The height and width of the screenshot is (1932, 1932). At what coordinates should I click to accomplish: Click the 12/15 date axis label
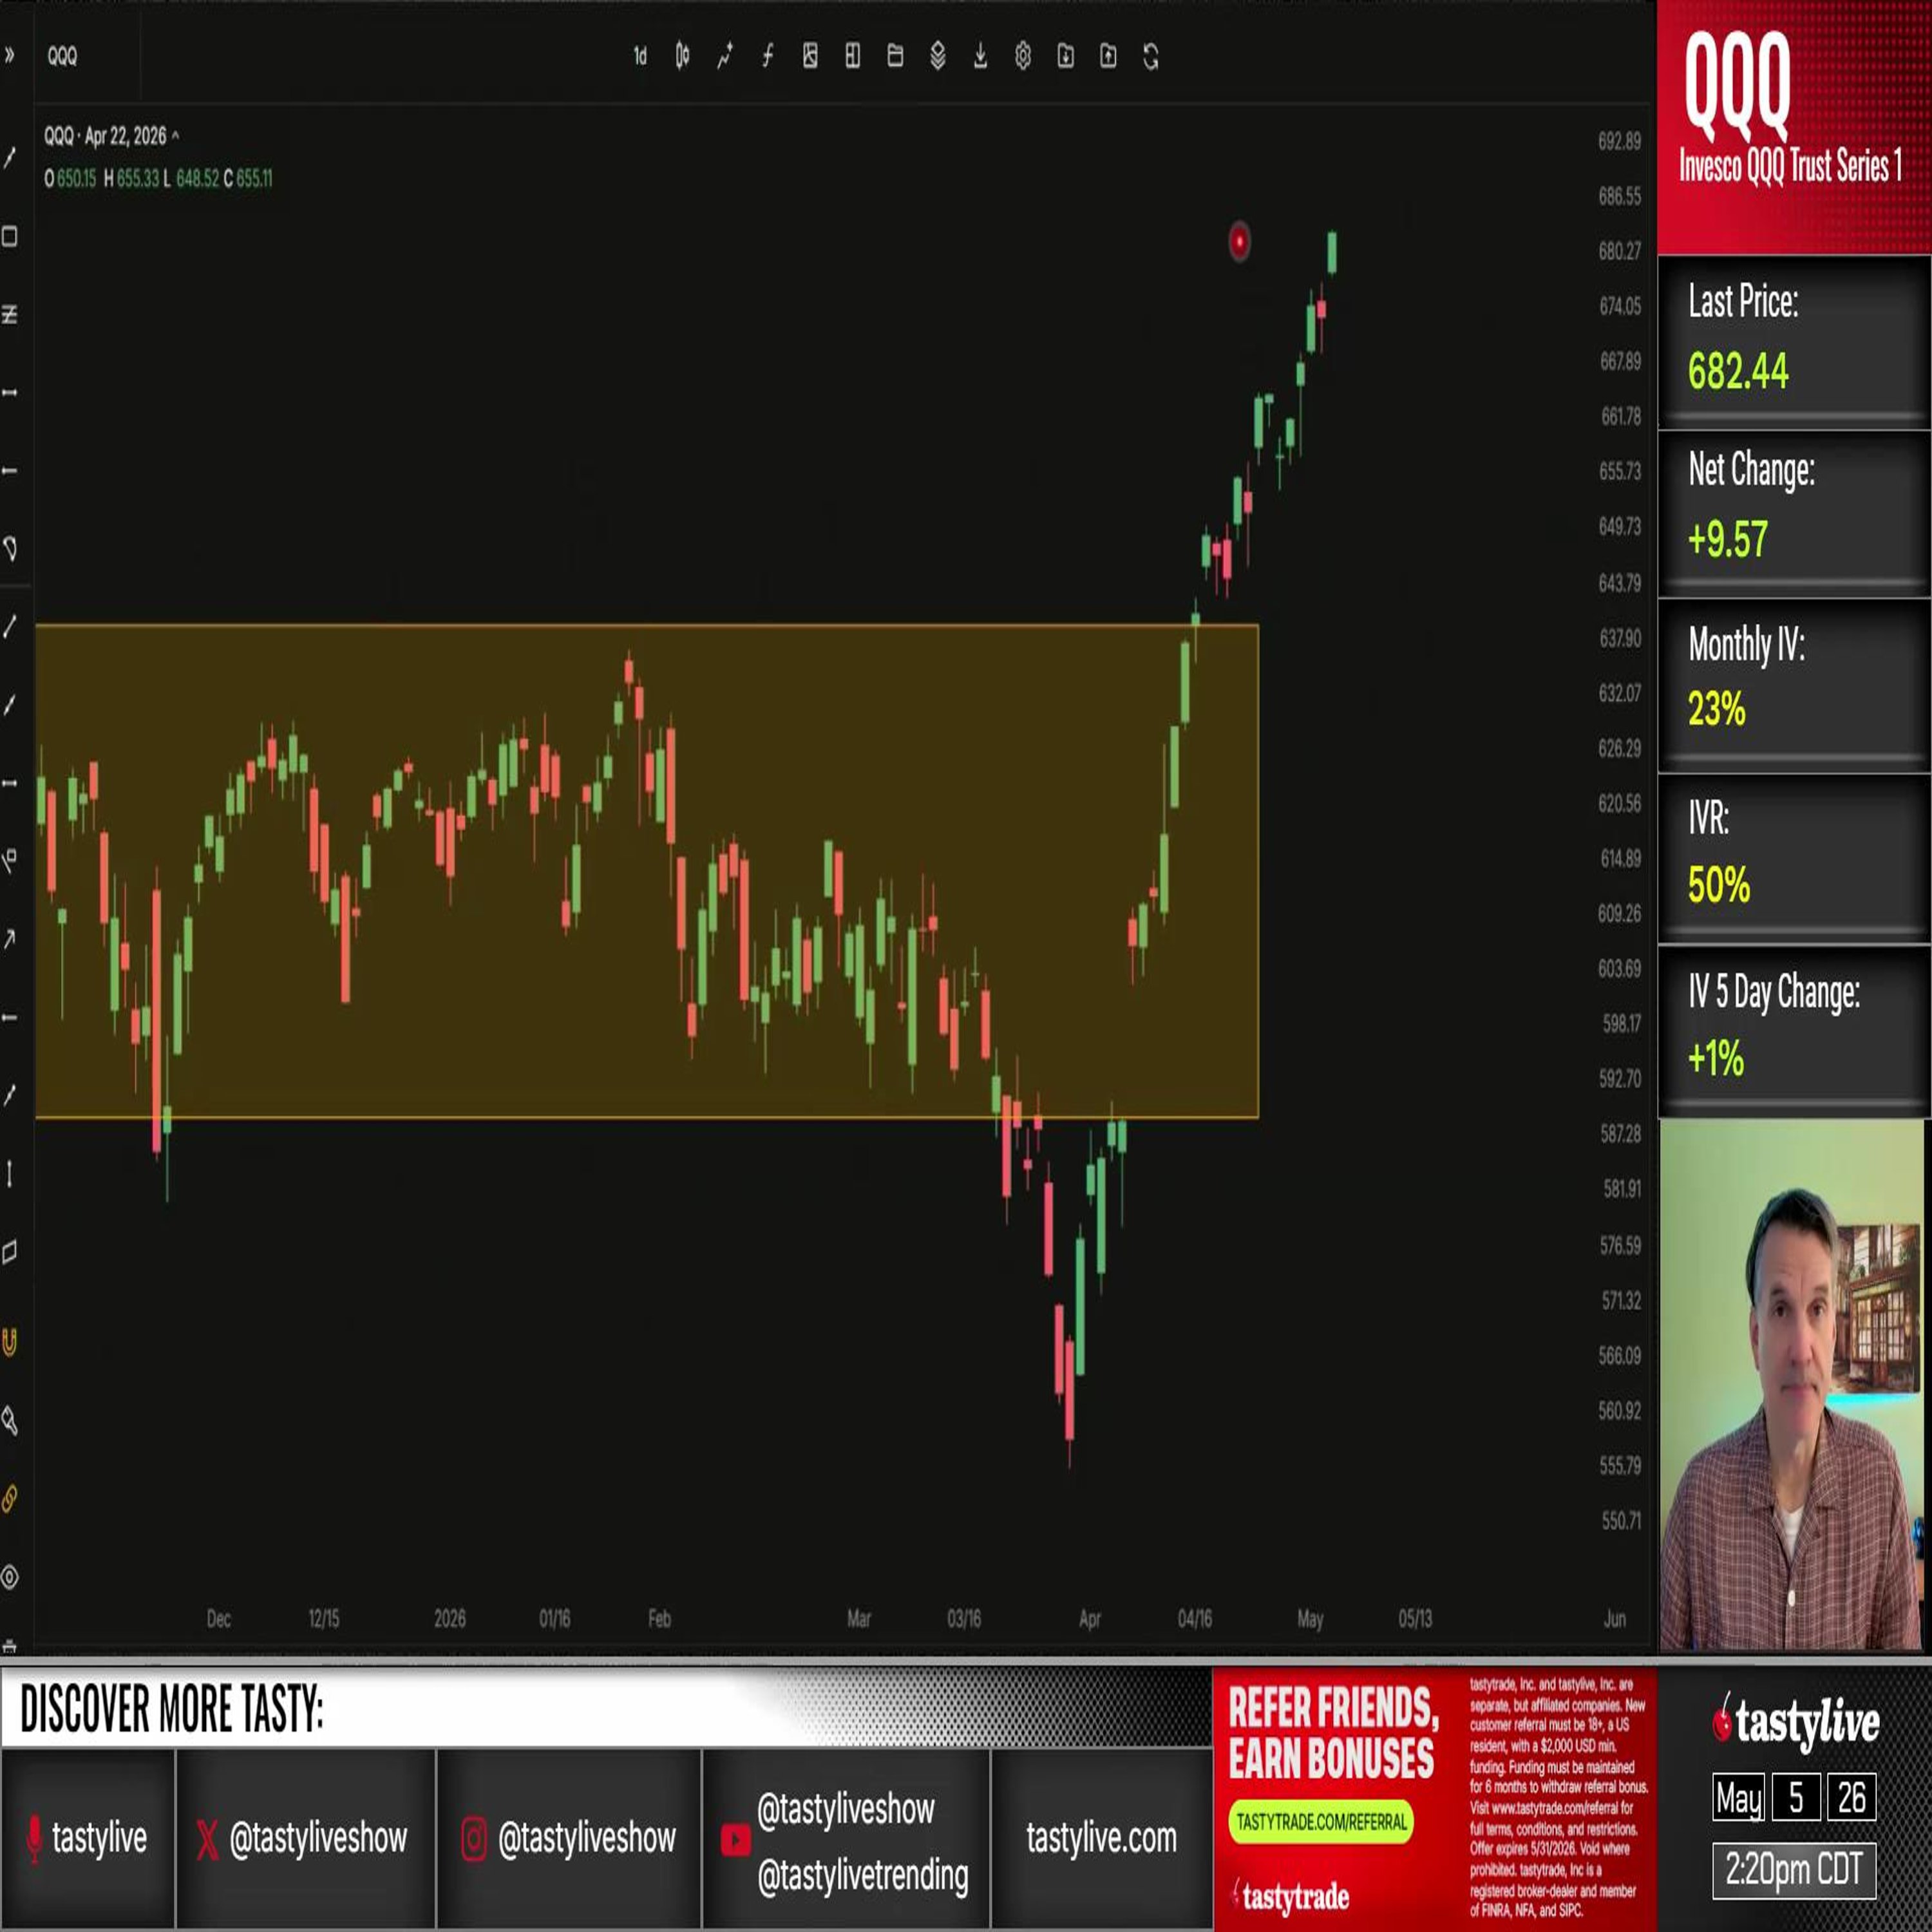pos(324,1618)
